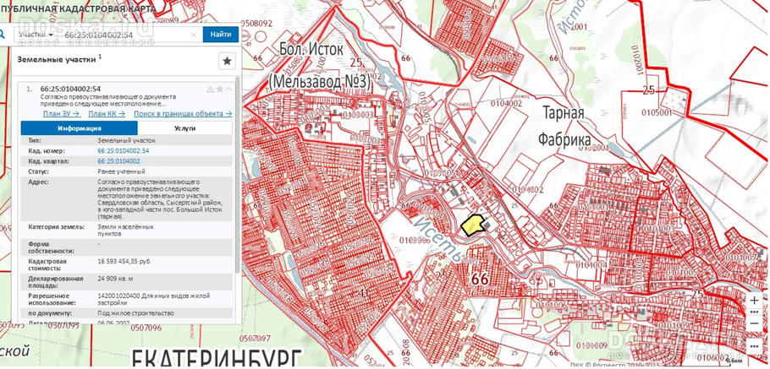Collapse the result card with chevron
The image size is (770, 369).
pos(229,89)
